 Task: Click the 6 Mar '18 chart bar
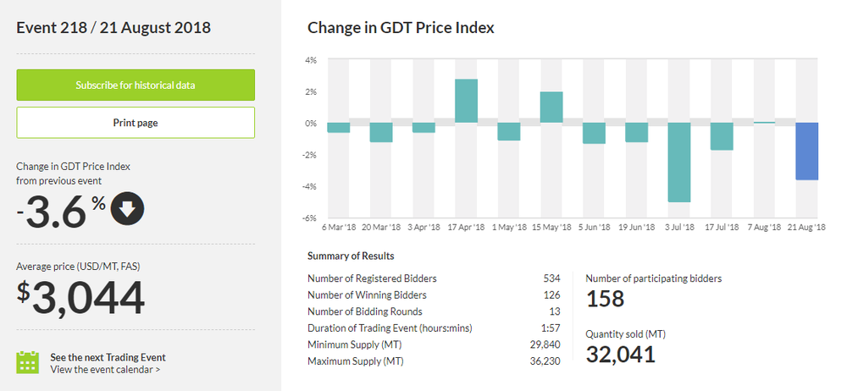[339, 128]
